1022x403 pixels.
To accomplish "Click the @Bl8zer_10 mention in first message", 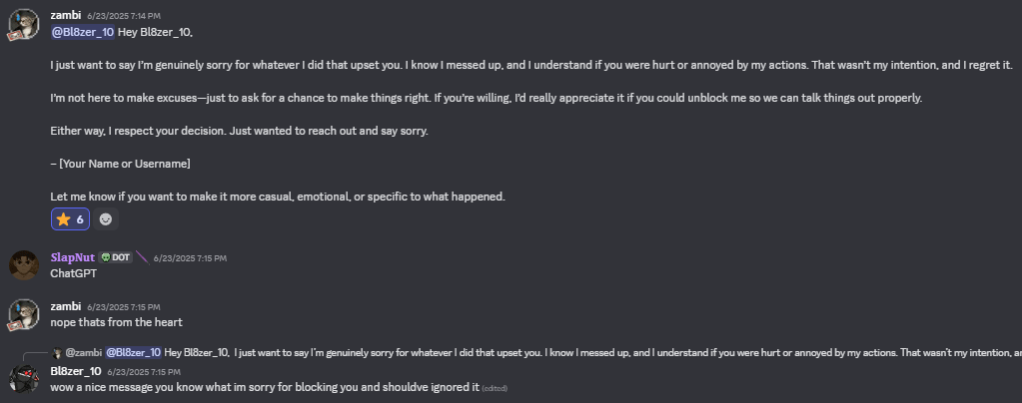I will pyautogui.click(x=82, y=32).
